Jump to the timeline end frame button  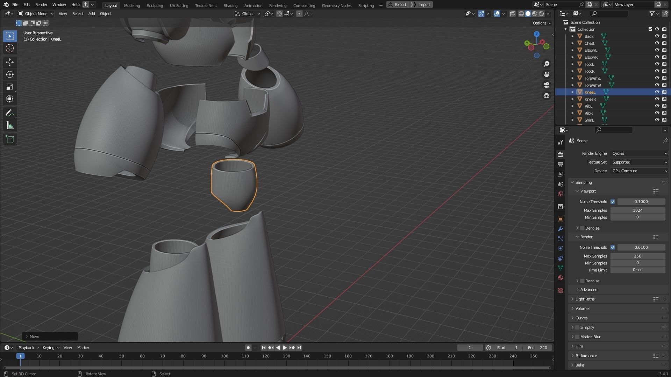pos(299,348)
